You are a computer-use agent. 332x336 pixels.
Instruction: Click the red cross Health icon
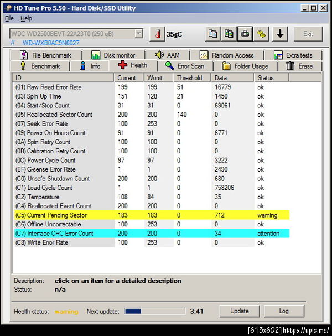[x=123, y=65]
